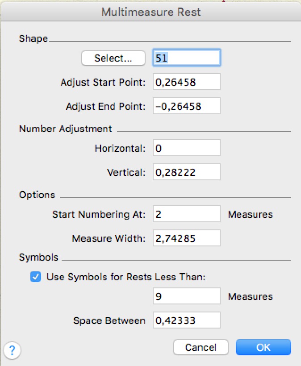Focus the Adjust Start Point field

tap(186, 82)
